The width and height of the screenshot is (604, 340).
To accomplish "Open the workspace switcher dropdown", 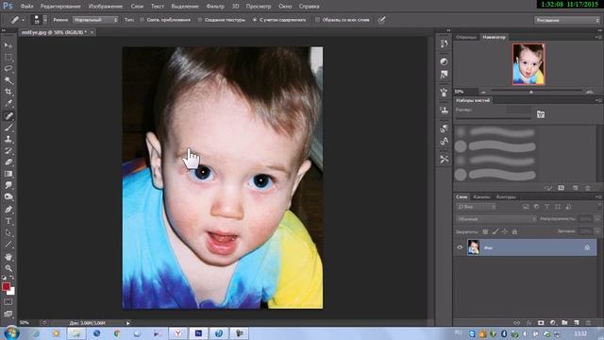I will 567,20.
